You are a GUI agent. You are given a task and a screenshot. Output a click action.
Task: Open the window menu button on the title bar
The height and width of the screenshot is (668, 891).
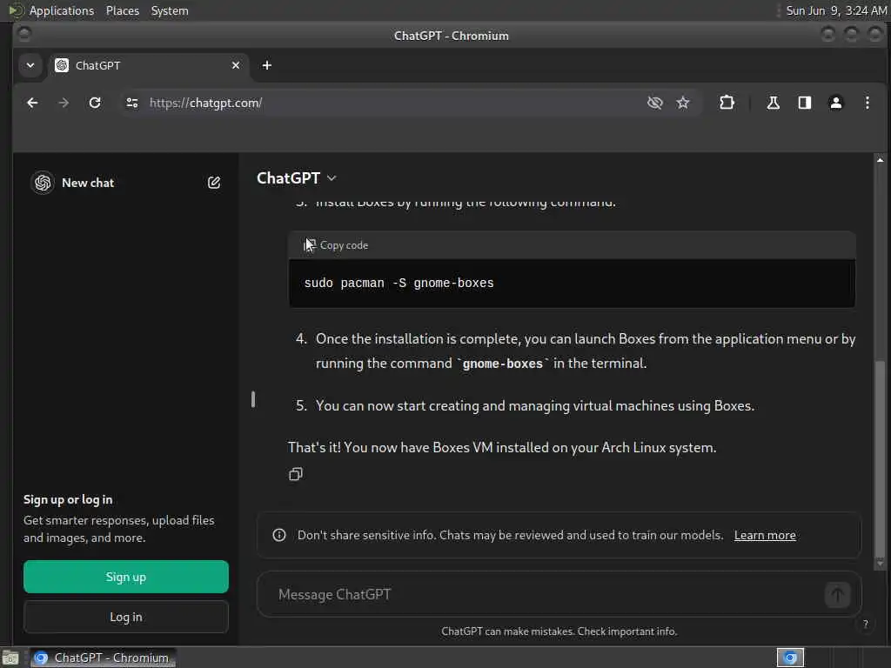click(24, 35)
